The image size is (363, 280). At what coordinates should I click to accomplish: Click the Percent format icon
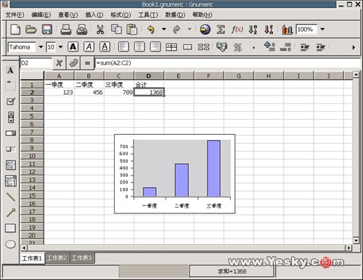237,47
